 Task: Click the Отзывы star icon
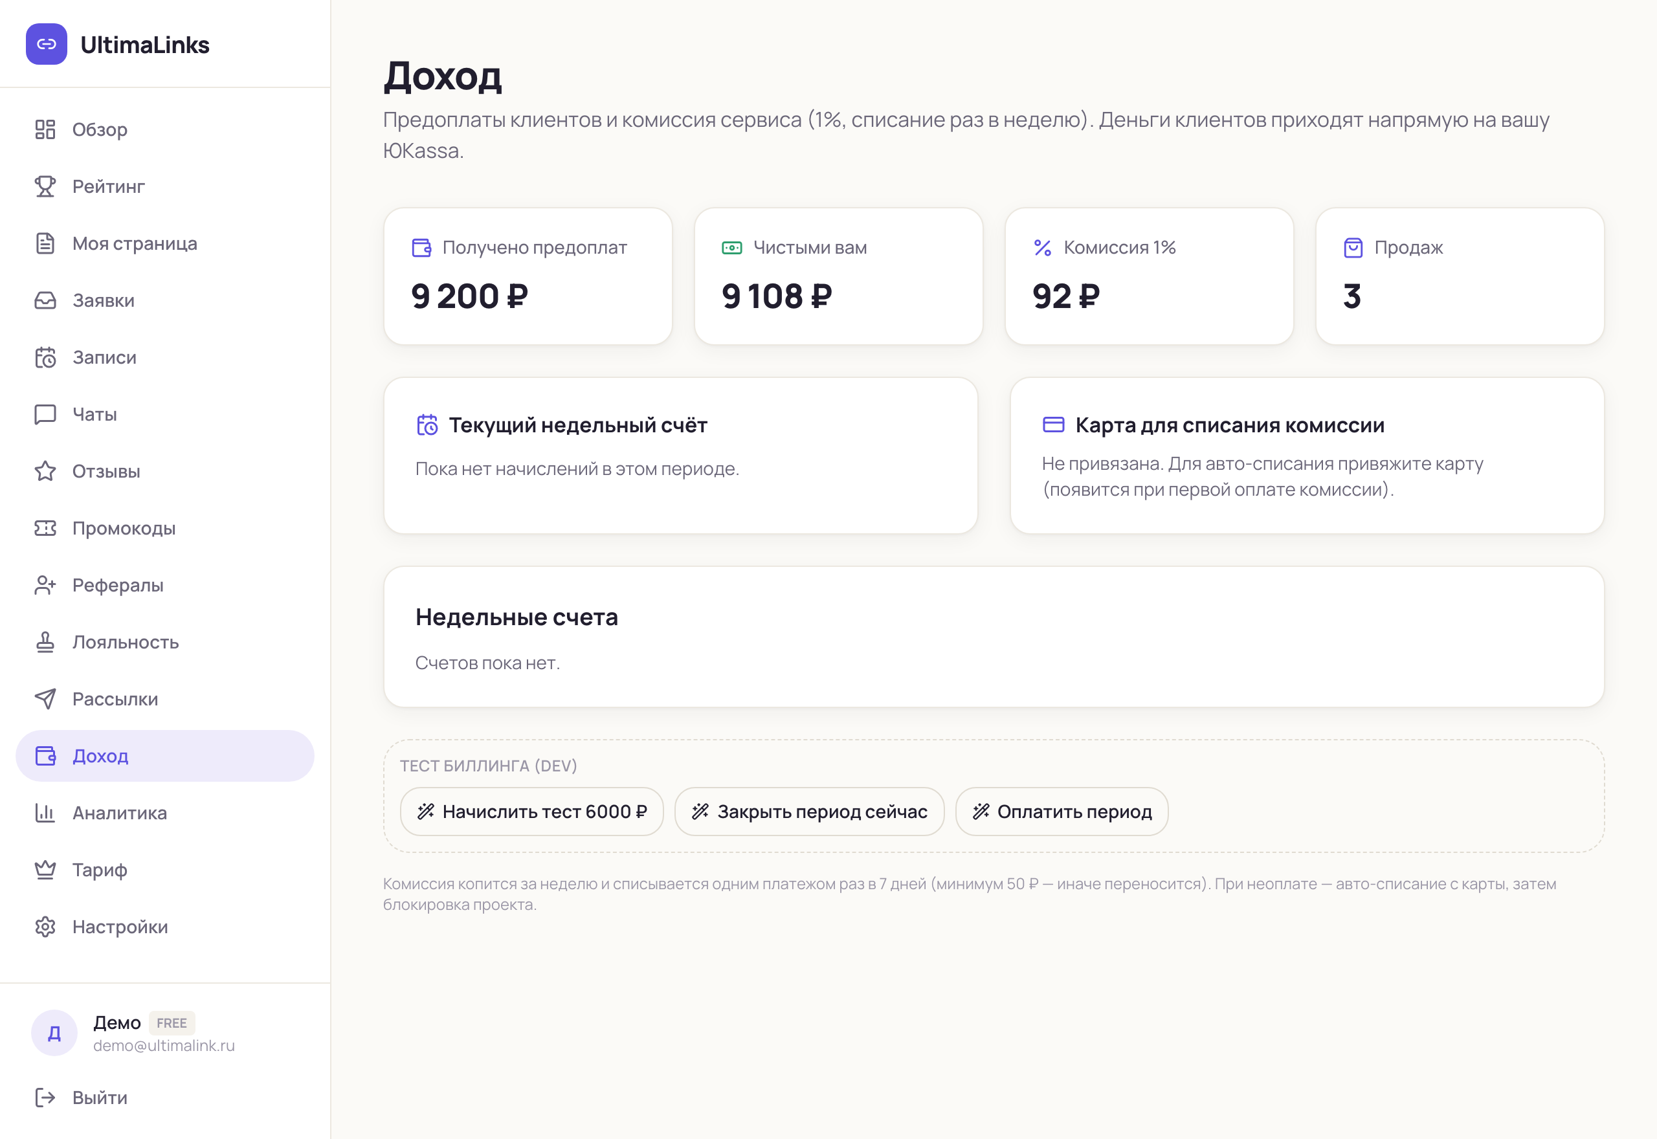tap(45, 471)
